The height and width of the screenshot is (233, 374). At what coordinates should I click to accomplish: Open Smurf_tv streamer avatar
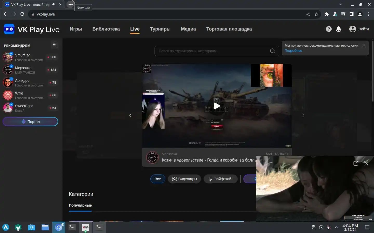(x=8, y=57)
